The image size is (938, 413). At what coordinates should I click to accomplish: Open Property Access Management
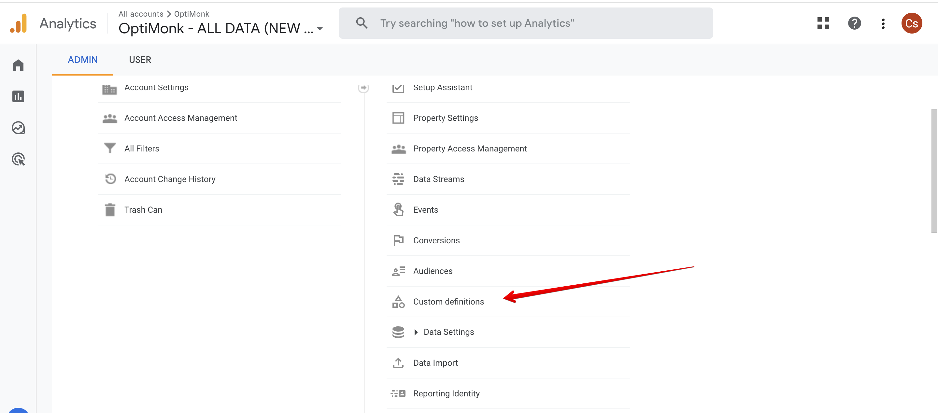tap(470, 149)
